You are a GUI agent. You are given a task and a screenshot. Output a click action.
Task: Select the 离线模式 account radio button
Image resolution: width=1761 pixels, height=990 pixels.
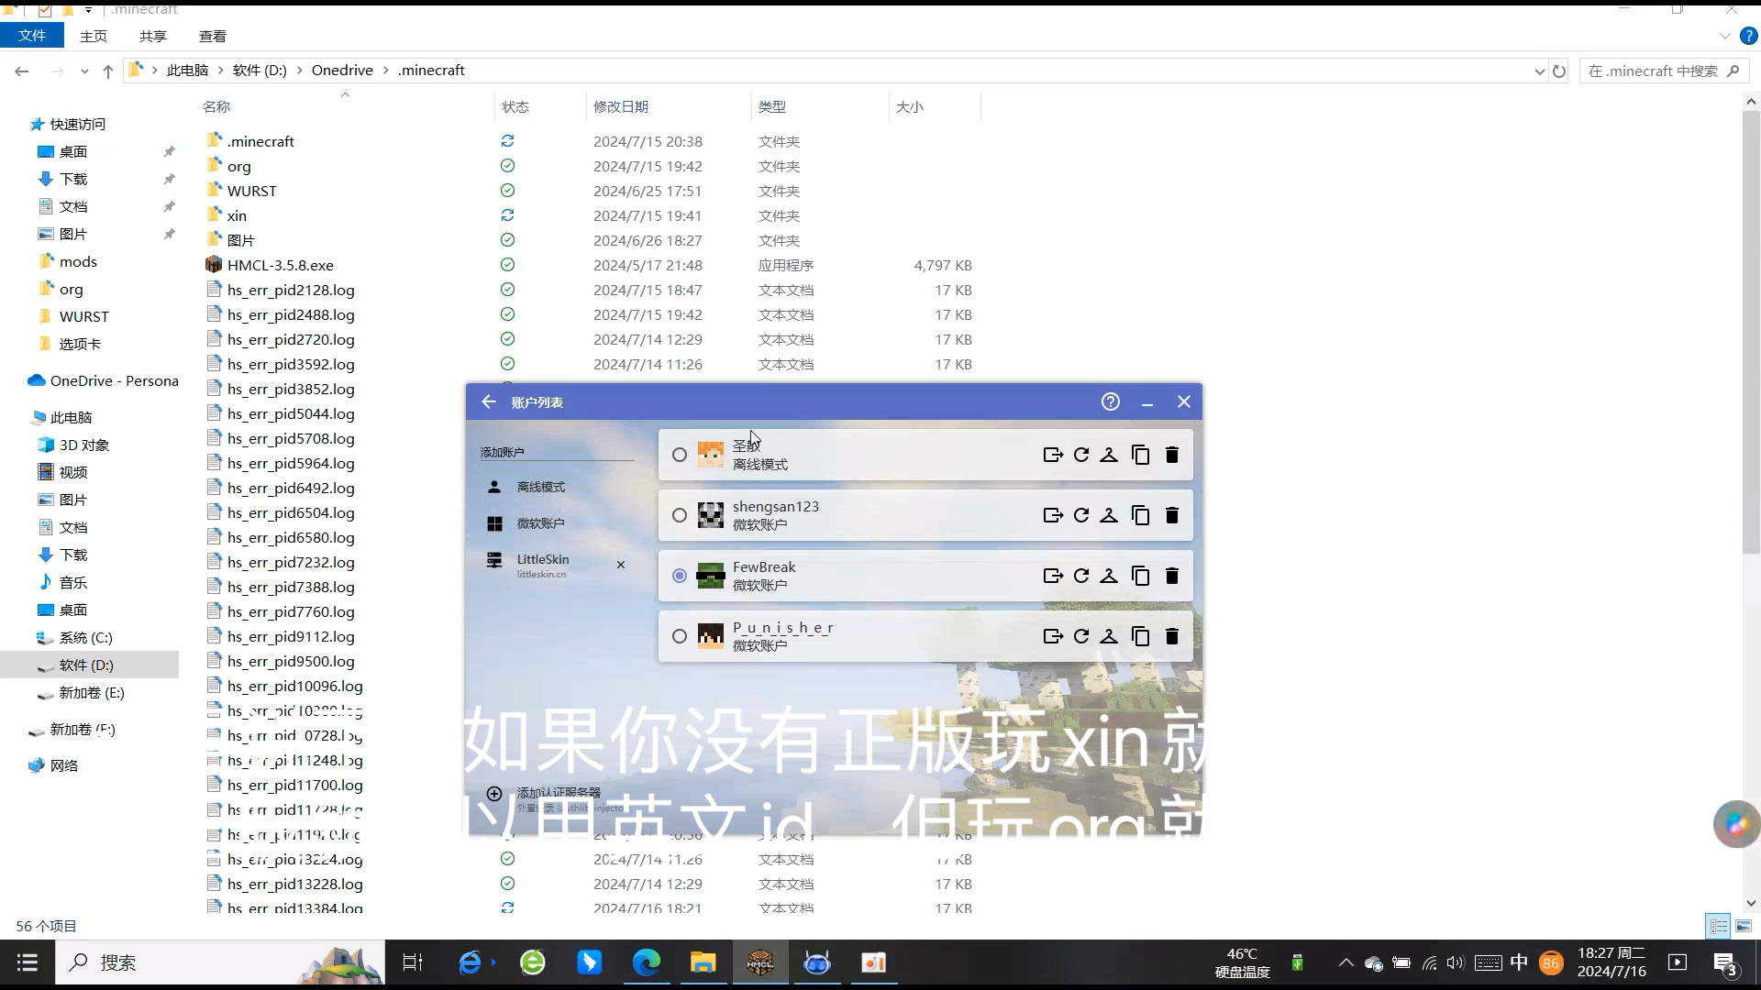pos(680,455)
